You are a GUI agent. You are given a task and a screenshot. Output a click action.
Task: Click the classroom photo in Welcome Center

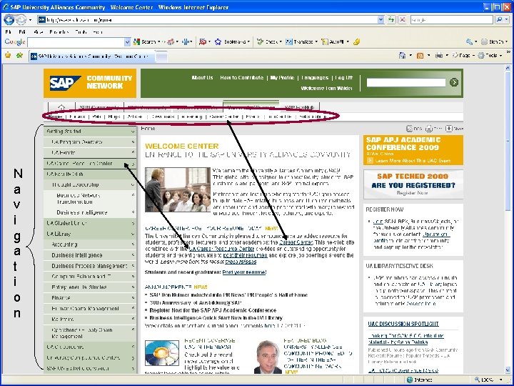pos(178,189)
